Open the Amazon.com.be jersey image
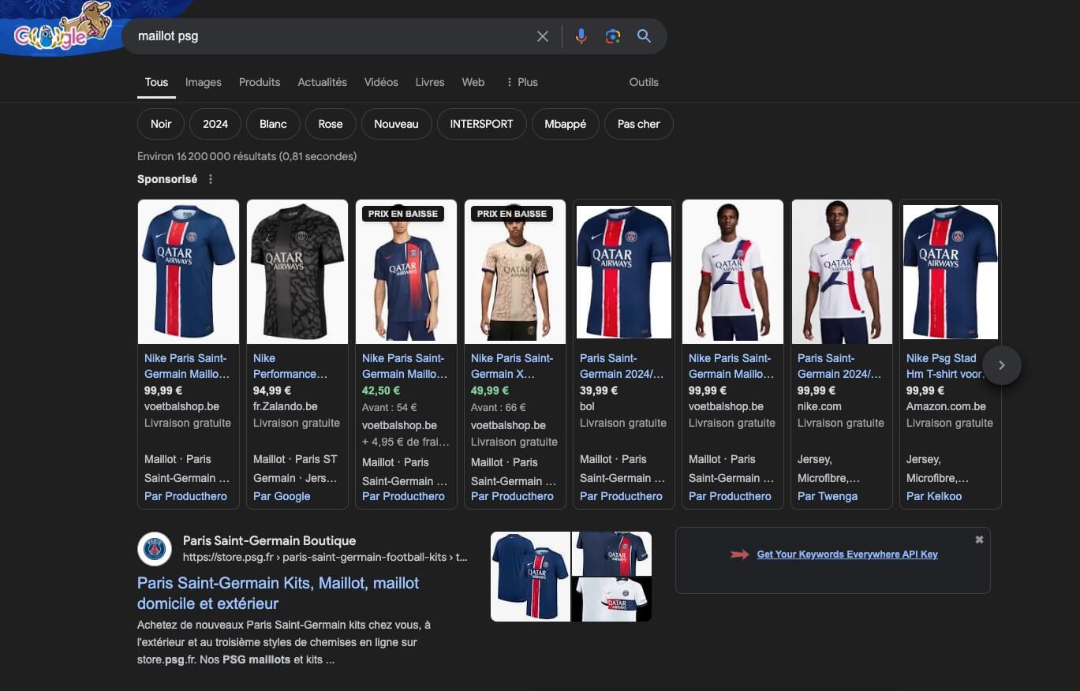Viewport: 1080px width, 691px height. (951, 271)
